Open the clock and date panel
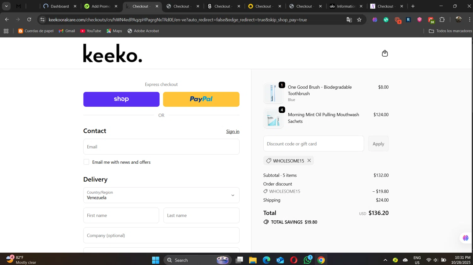This screenshot has height=265, width=473. [x=461, y=260]
